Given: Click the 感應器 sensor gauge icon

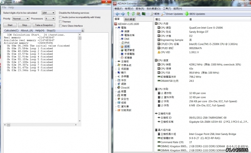Looking at the screenshot, I should point(122,58).
